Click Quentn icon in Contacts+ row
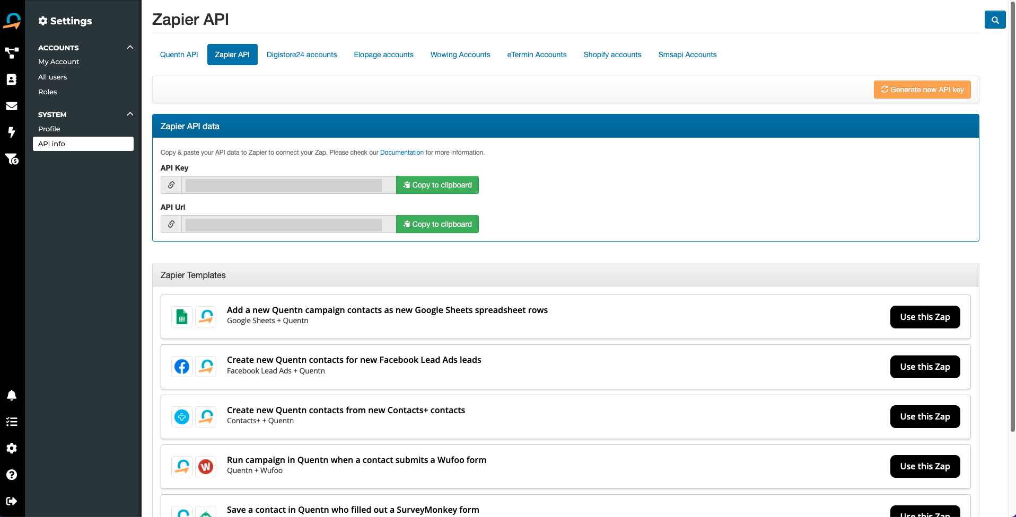This screenshot has width=1016, height=517. 206,417
